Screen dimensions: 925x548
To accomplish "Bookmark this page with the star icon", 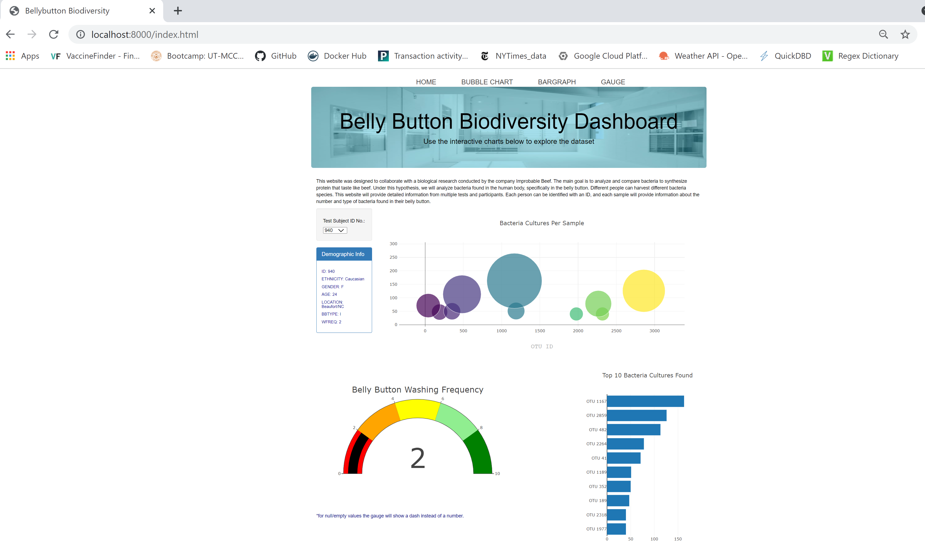I will click(x=905, y=34).
